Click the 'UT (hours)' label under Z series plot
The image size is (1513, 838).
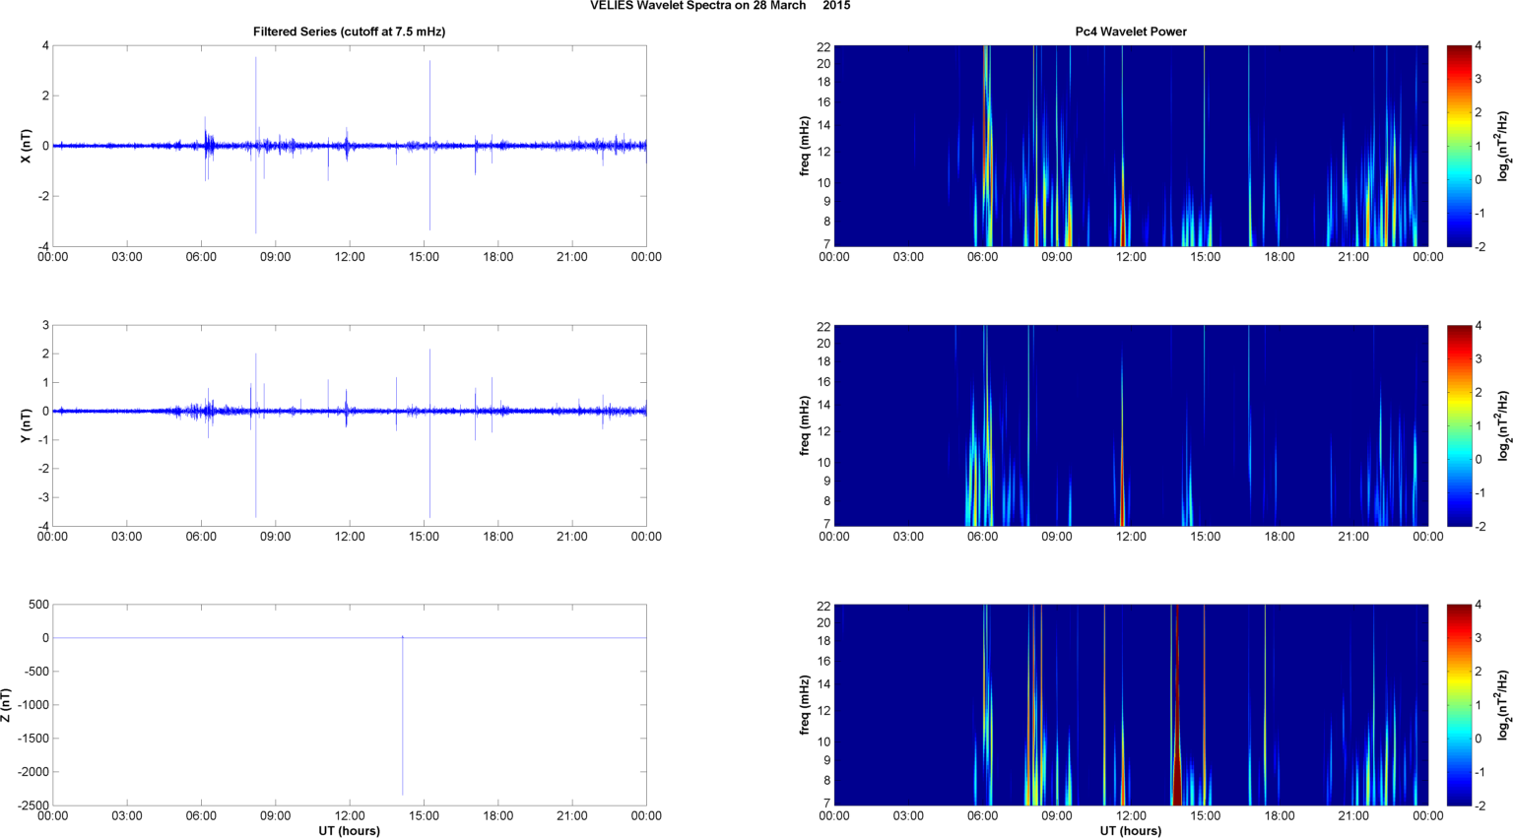(349, 830)
